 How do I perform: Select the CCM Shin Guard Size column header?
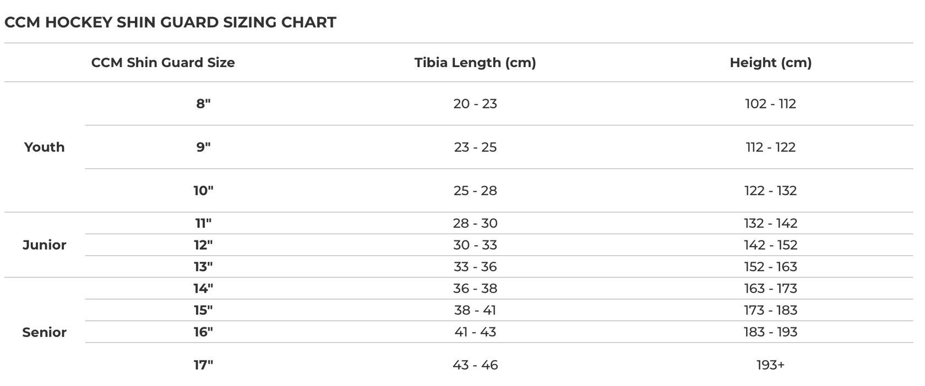[163, 63]
